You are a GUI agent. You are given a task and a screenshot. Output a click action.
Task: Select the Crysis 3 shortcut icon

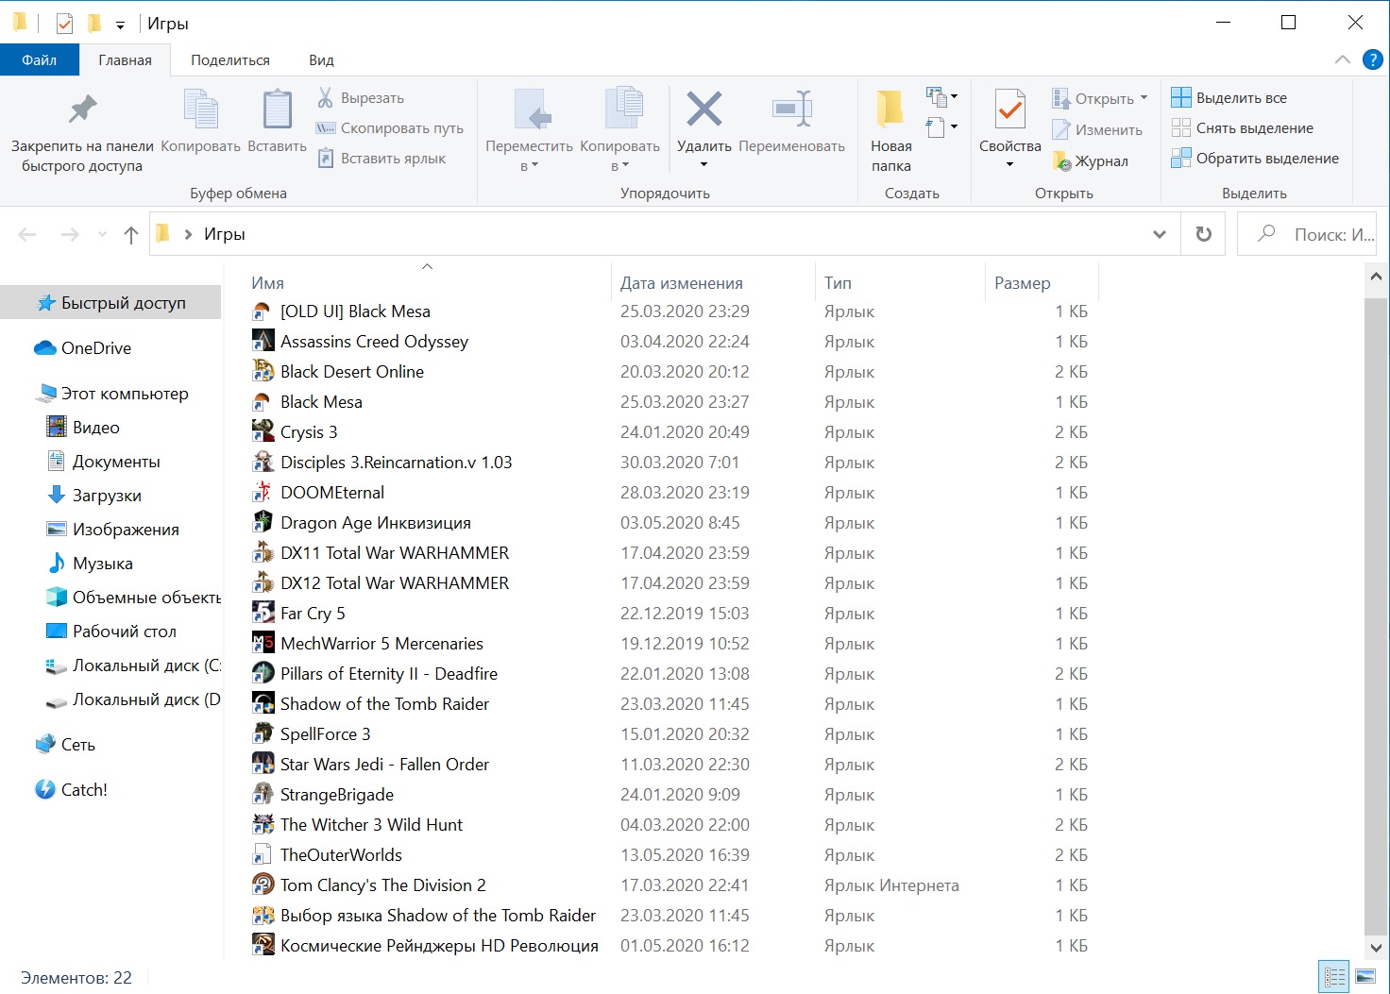[x=263, y=432]
